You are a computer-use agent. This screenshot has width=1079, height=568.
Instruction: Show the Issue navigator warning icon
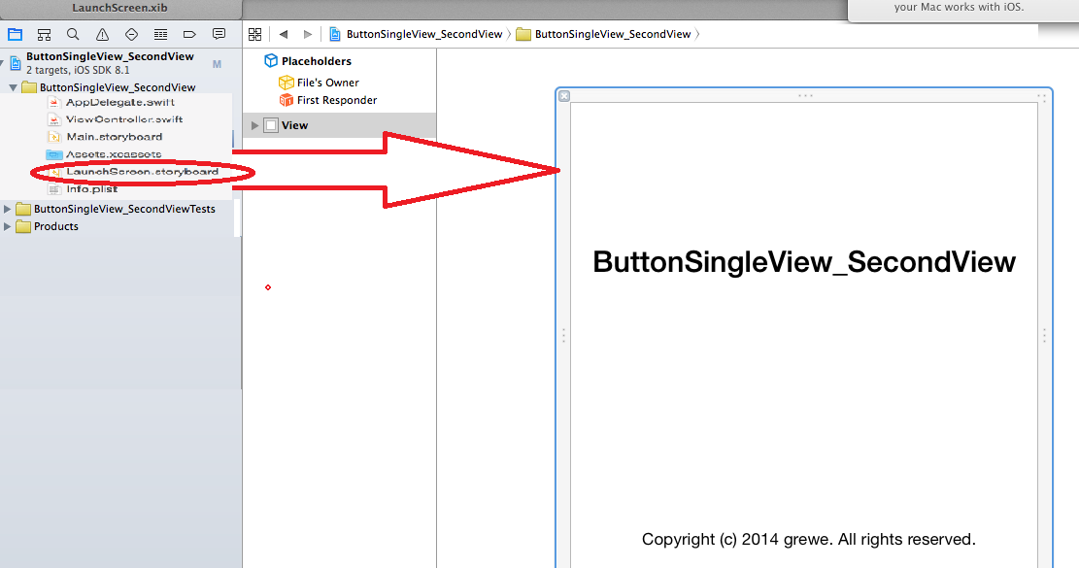102,34
